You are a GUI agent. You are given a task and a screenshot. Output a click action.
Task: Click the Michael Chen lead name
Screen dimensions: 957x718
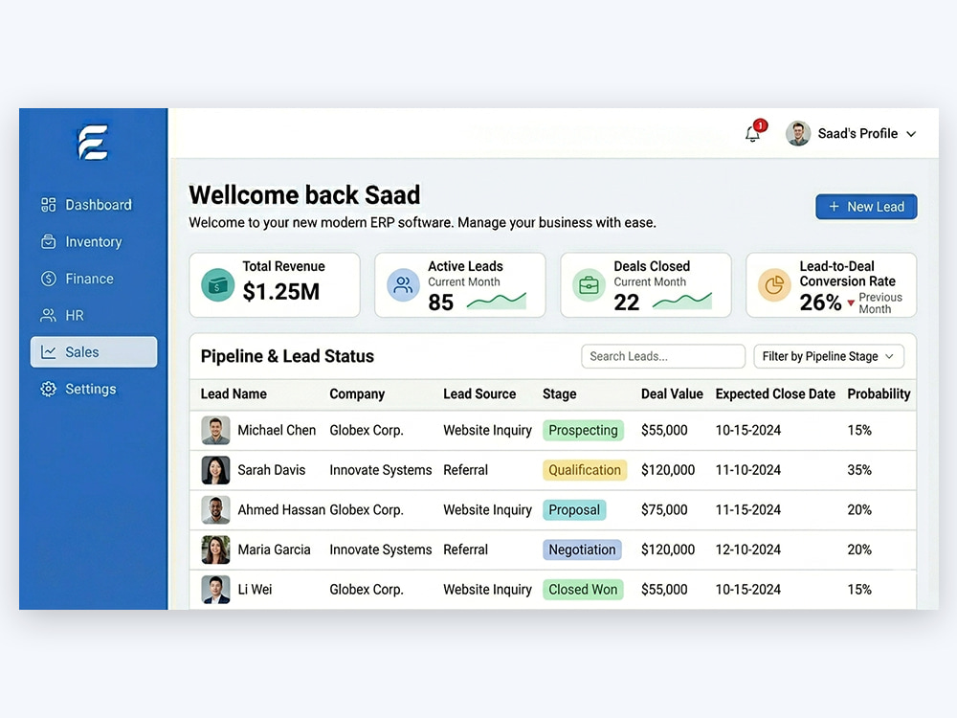[x=277, y=431]
